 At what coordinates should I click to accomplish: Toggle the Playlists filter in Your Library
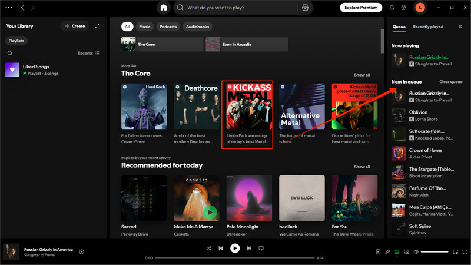pos(16,41)
